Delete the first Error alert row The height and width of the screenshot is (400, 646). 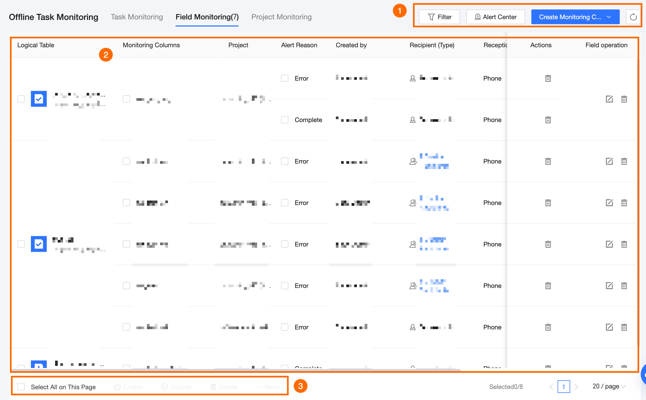tap(548, 78)
